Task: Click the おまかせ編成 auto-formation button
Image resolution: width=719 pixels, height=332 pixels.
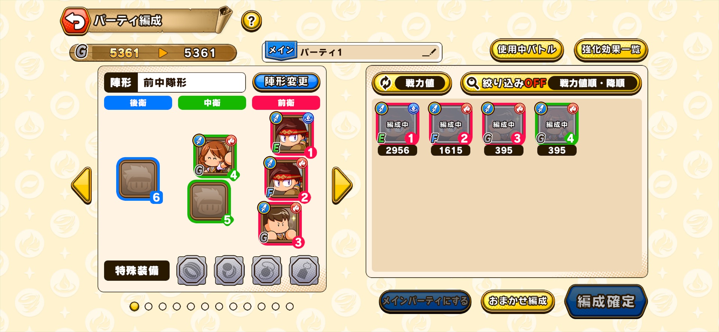Action: point(518,301)
